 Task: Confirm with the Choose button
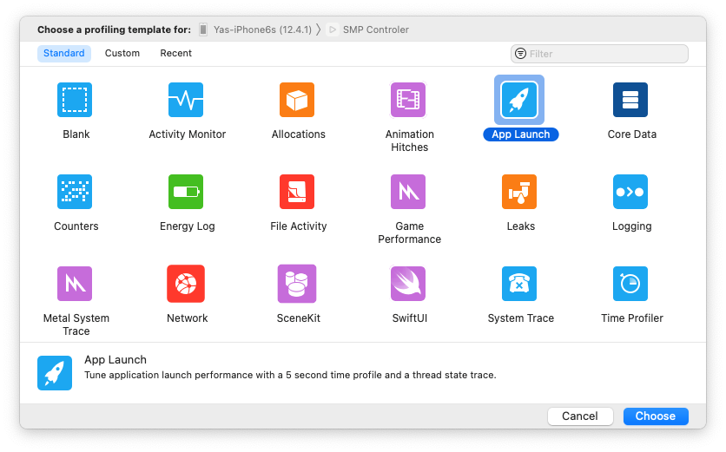coord(655,416)
